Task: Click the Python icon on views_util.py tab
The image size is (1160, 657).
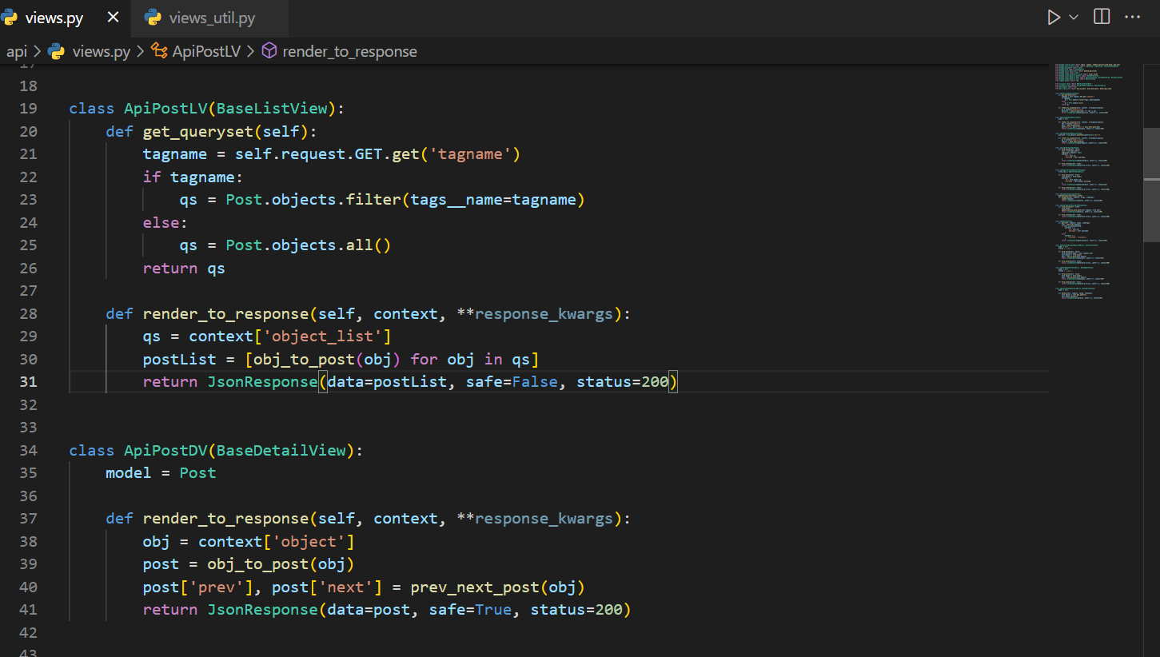Action: (x=153, y=18)
